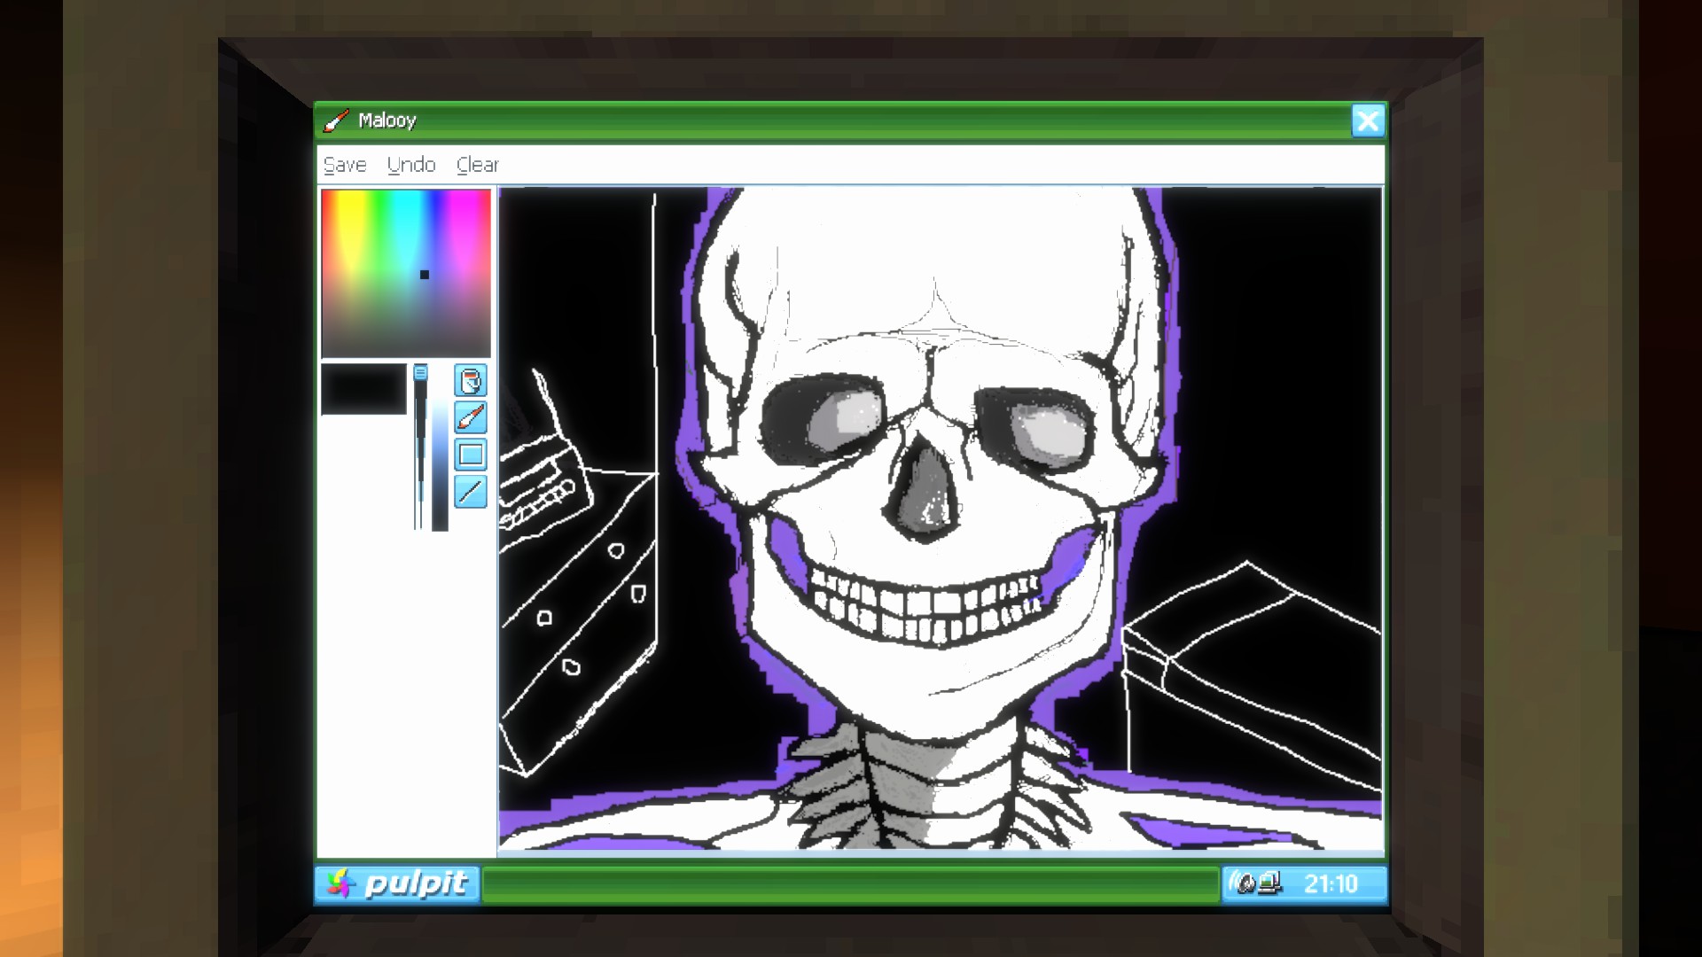Click the empty green taskbar area
1702x957 pixels.
click(851, 884)
